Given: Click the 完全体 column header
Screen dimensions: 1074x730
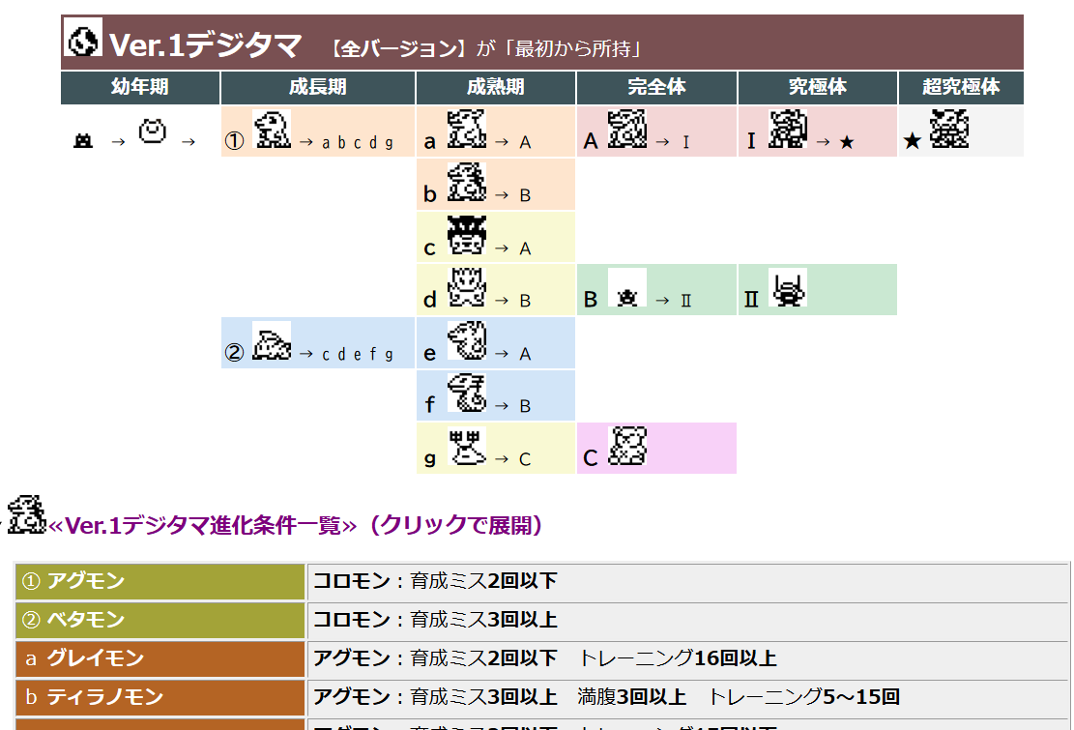Looking at the screenshot, I should click(x=656, y=87).
